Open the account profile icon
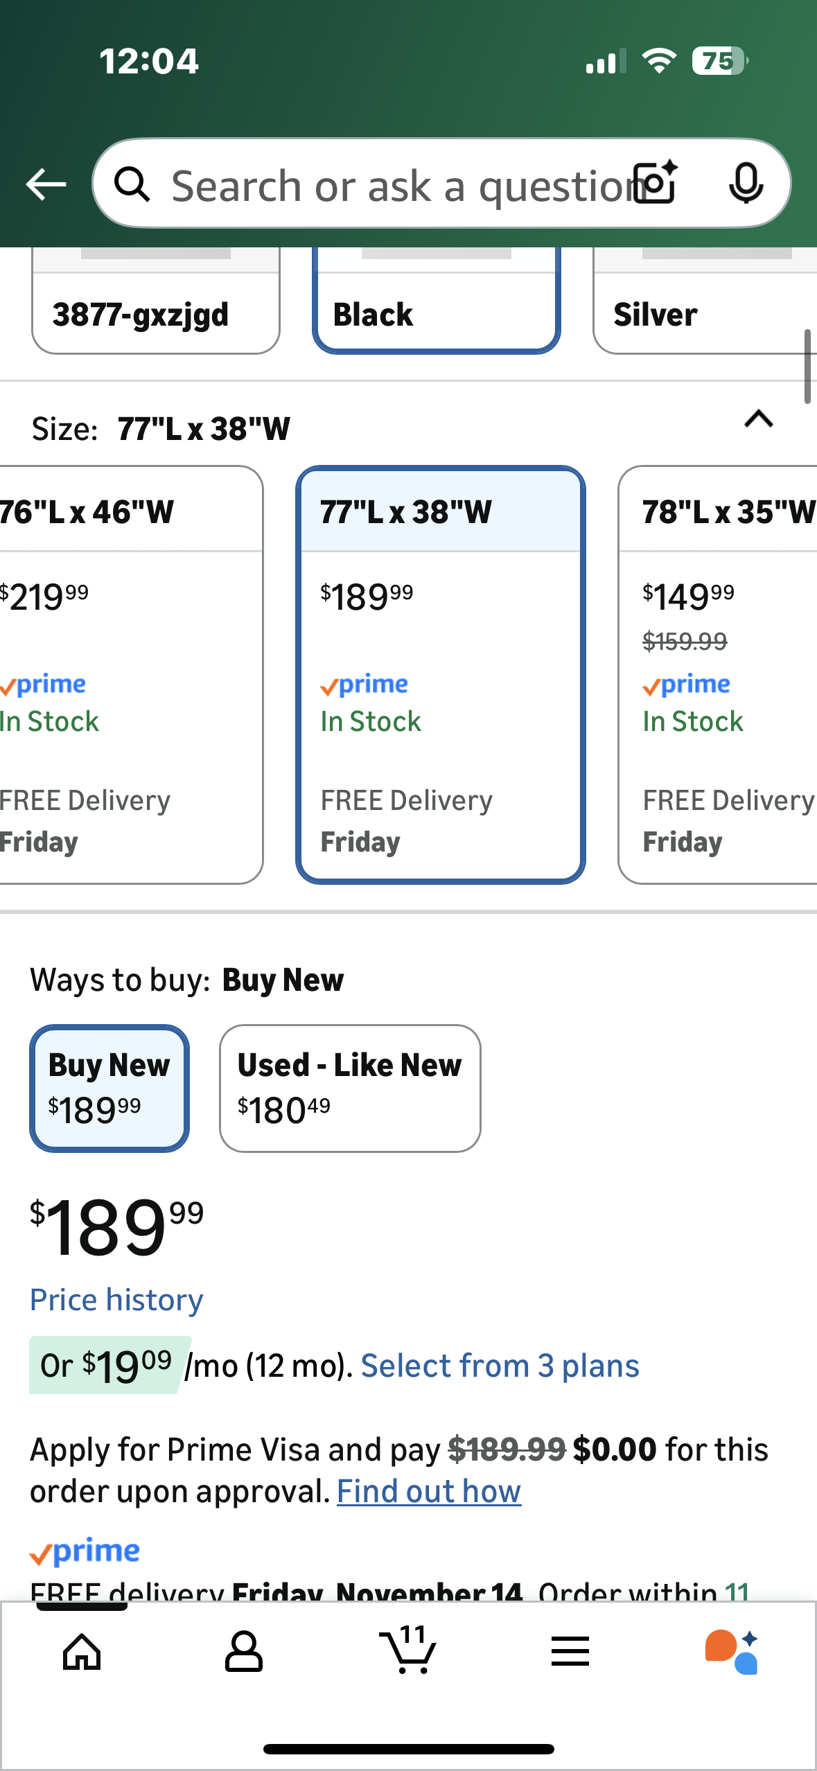Image resolution: width=817 pixels, height=1771 pixels. [x=244, y=1652]
